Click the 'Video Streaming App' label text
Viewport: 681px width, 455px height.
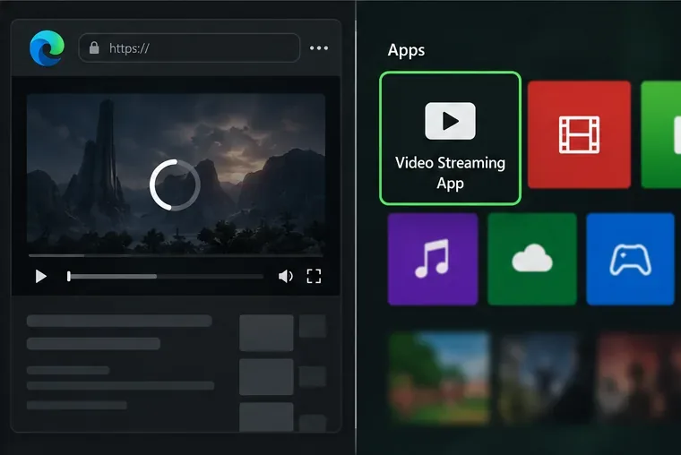click(450, 173)
